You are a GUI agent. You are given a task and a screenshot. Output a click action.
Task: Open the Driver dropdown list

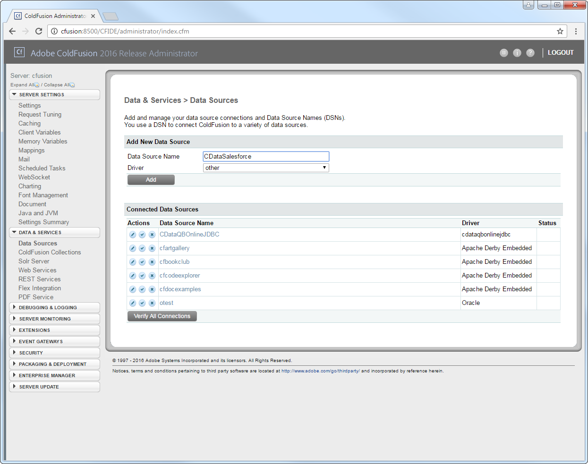point(266,168)
